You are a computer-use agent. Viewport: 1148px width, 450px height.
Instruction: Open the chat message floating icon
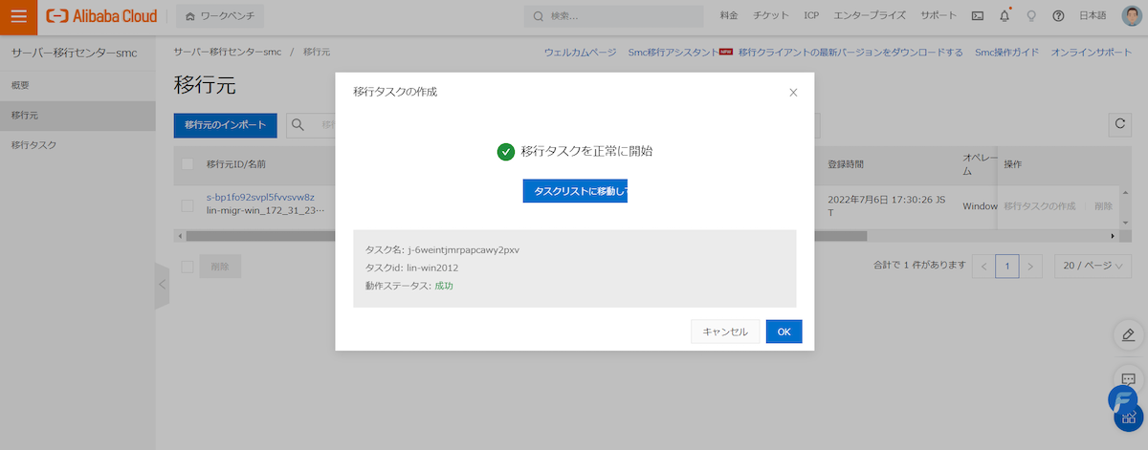click(1128, 377)
